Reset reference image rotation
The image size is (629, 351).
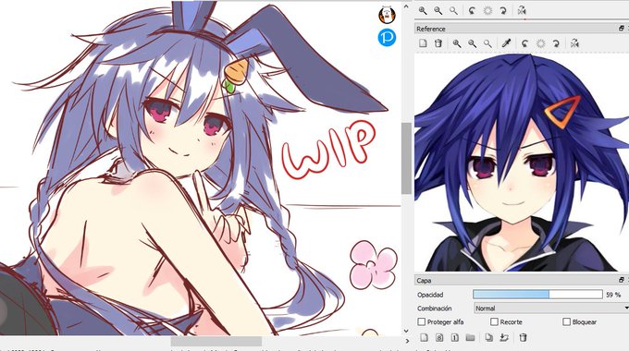tap(540, 43)
